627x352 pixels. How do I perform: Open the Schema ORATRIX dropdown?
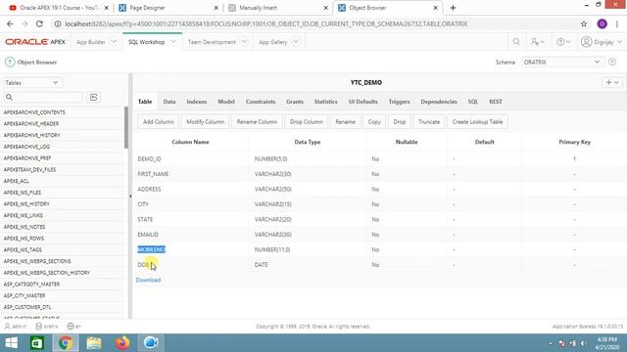click(x=562, y=63)
